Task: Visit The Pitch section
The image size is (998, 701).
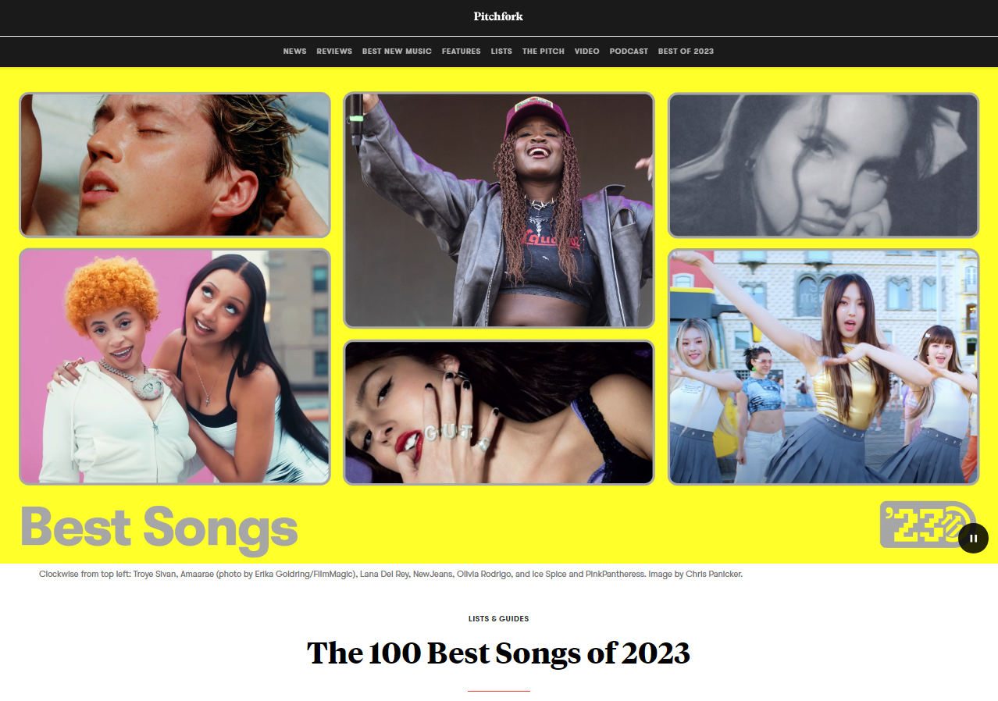Action: pyautogui.click(x=543, y=52)
